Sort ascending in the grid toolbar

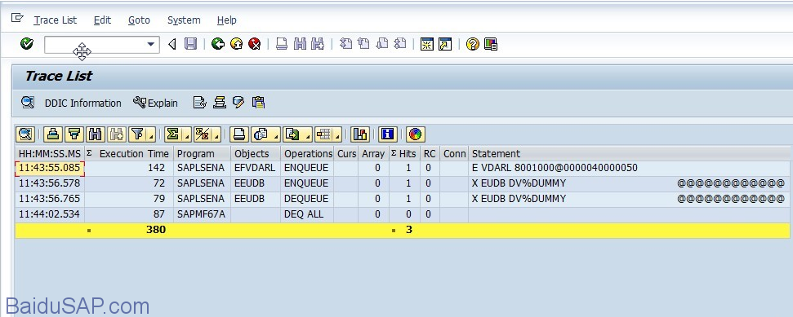coord(53,134)
